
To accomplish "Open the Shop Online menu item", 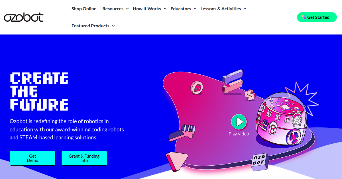I will pos(84,9).
